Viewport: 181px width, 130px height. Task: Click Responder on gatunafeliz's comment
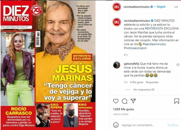pyautogui.click(x=152, y=82)
